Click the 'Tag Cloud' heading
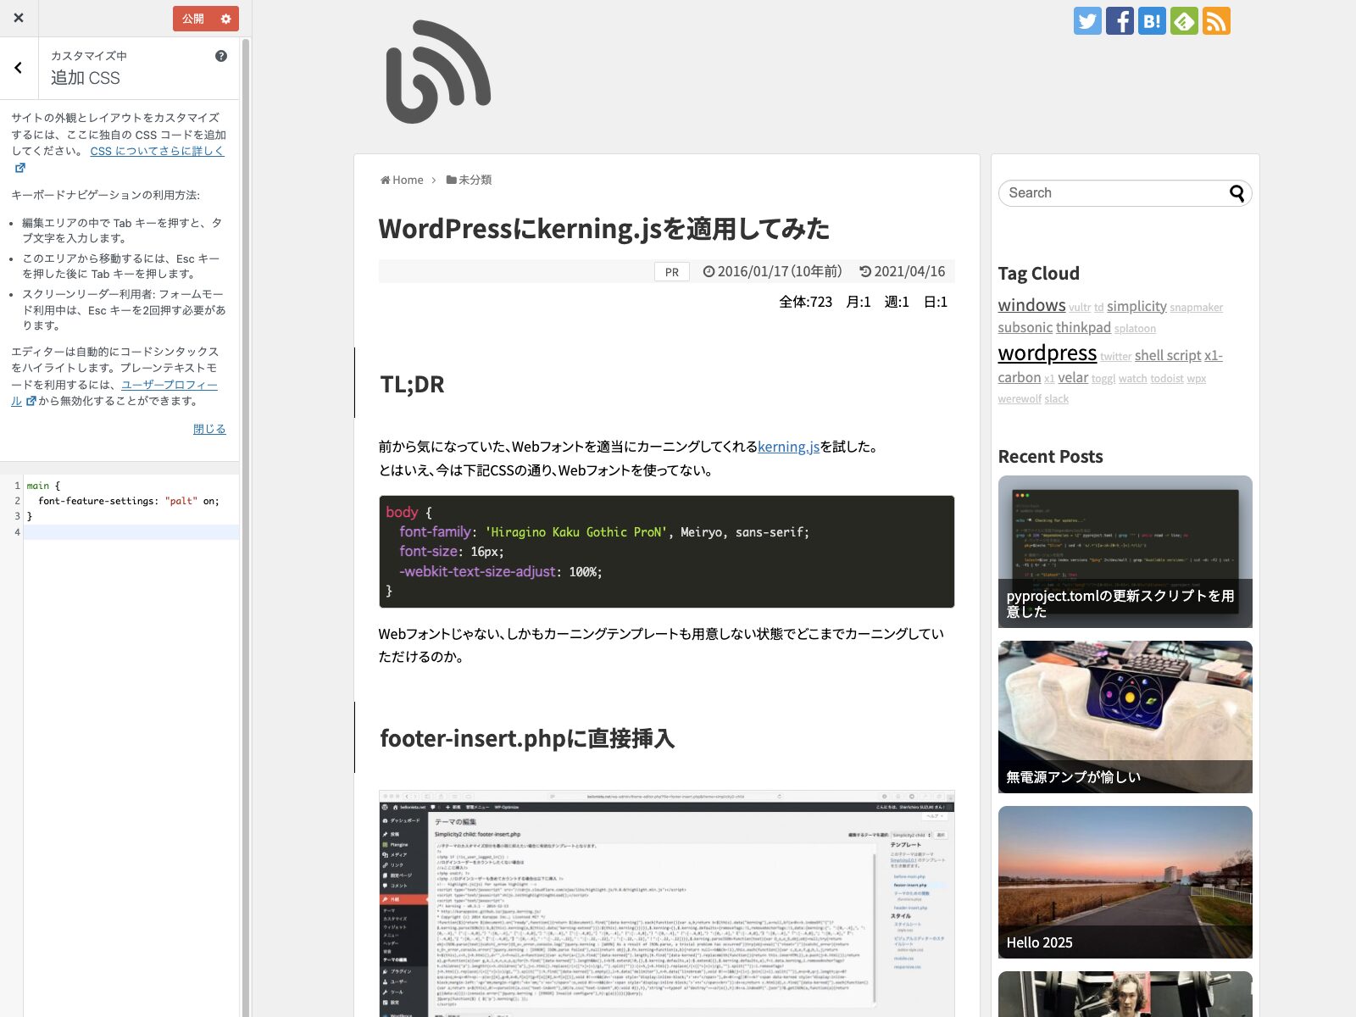The height and width of the screenshot is (1017, 1356). click(x=1038, y=273)
